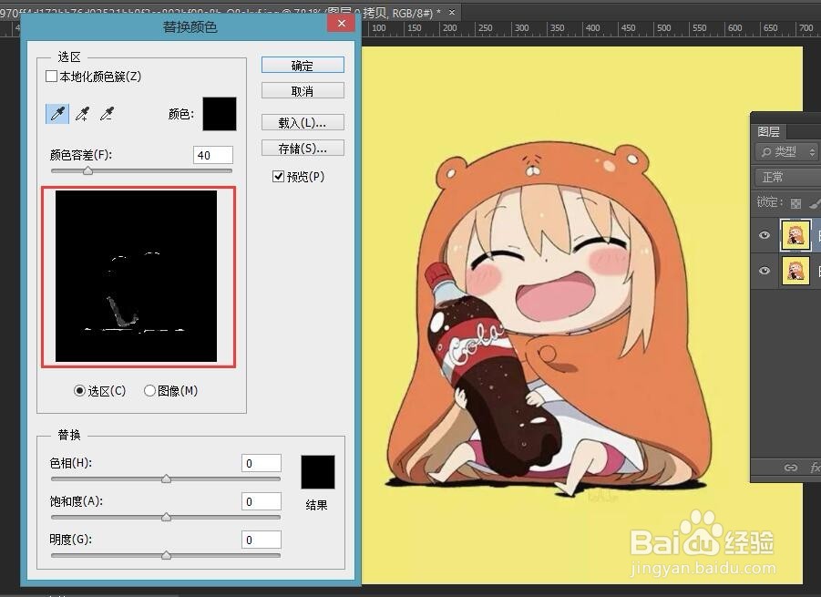Select the add-to-sample eyedropper tool
The width and height of the screenshot is (821, 597).
point(82,114)
